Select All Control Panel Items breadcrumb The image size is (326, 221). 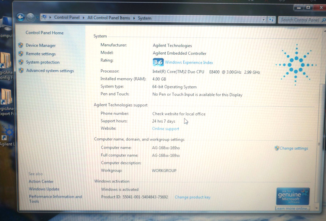pos(109,18)
